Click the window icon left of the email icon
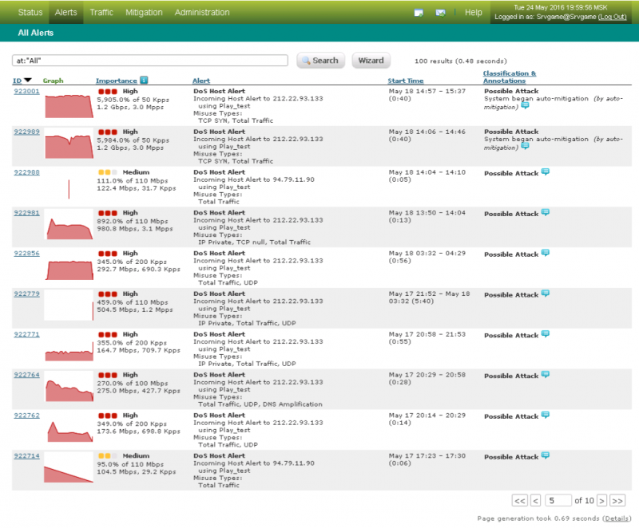The image size is (639, 528). tap(419, 13)
